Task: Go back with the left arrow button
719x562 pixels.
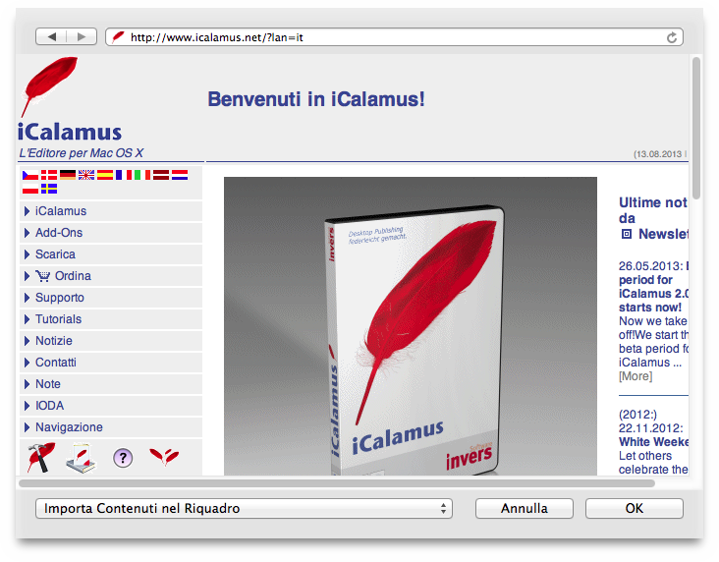Action: 51,36
